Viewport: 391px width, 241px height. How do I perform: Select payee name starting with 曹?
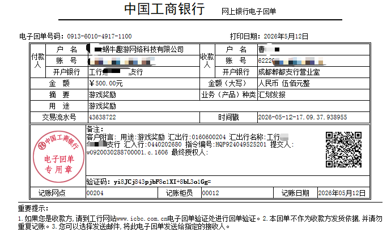269,49
